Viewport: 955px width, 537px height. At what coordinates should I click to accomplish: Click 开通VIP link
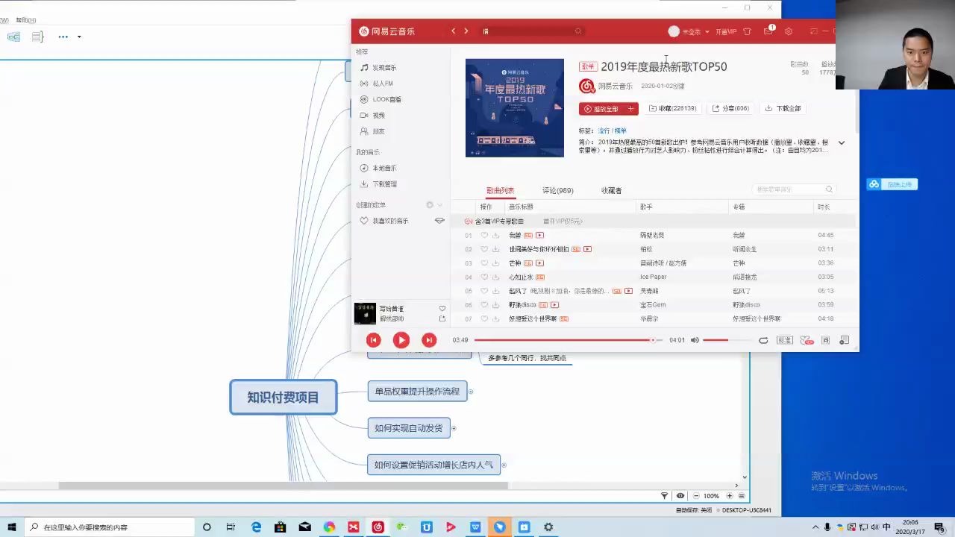pos(726,32)
